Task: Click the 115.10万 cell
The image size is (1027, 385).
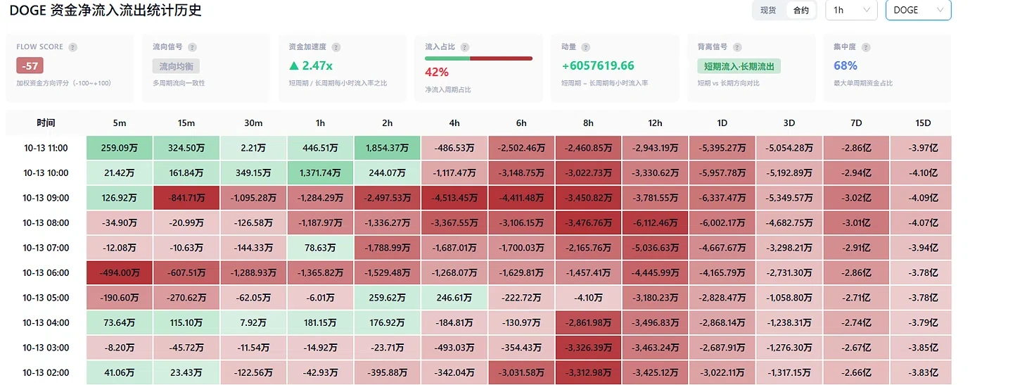Action: pyautogui.click(x=186, y=323)
